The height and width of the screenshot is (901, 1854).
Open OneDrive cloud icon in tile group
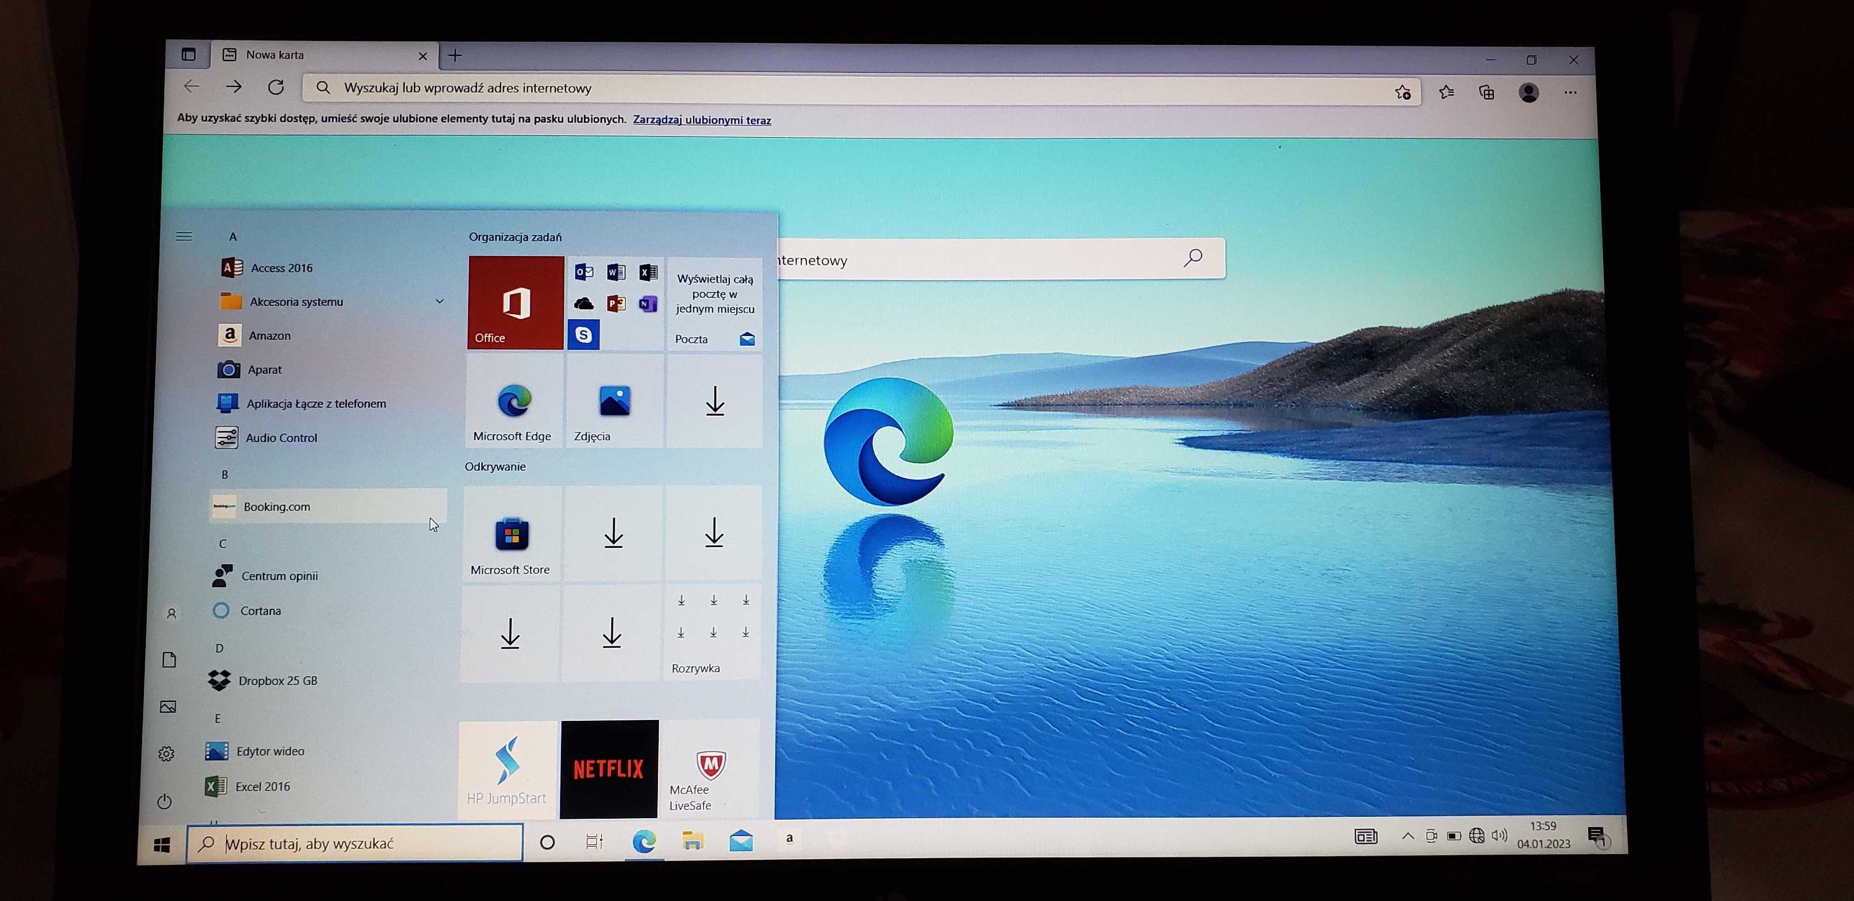point(584,304)
